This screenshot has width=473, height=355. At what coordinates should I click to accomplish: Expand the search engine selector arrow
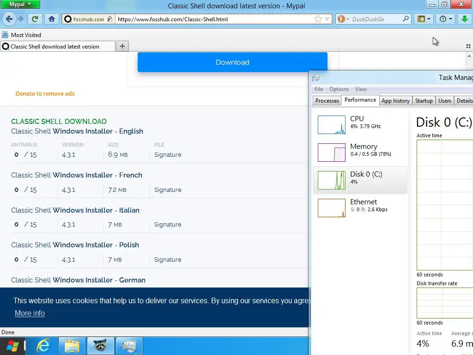pyautogui.click(x=347, y=19)
